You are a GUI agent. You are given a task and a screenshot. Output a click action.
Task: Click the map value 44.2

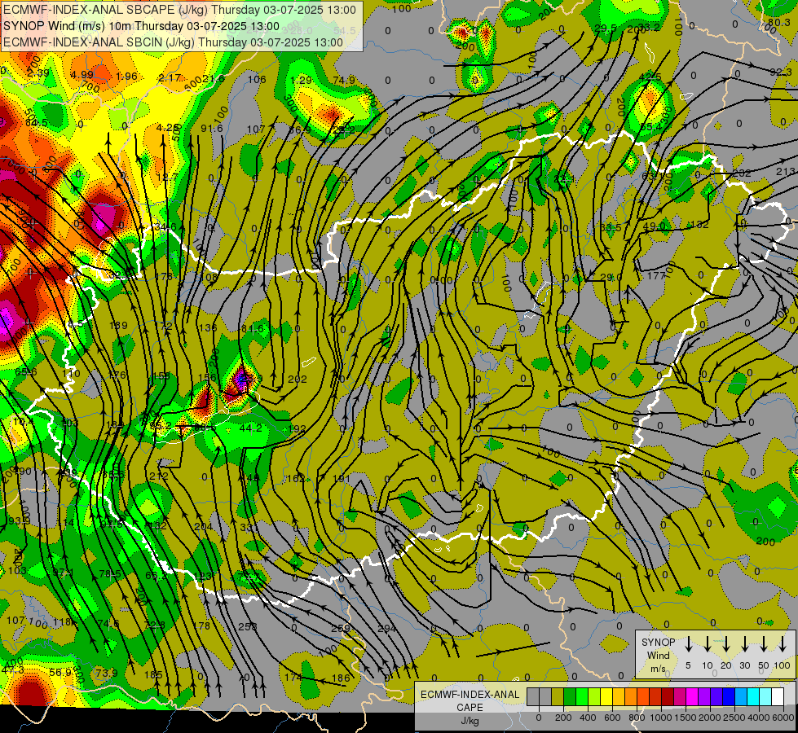point(250,428)
